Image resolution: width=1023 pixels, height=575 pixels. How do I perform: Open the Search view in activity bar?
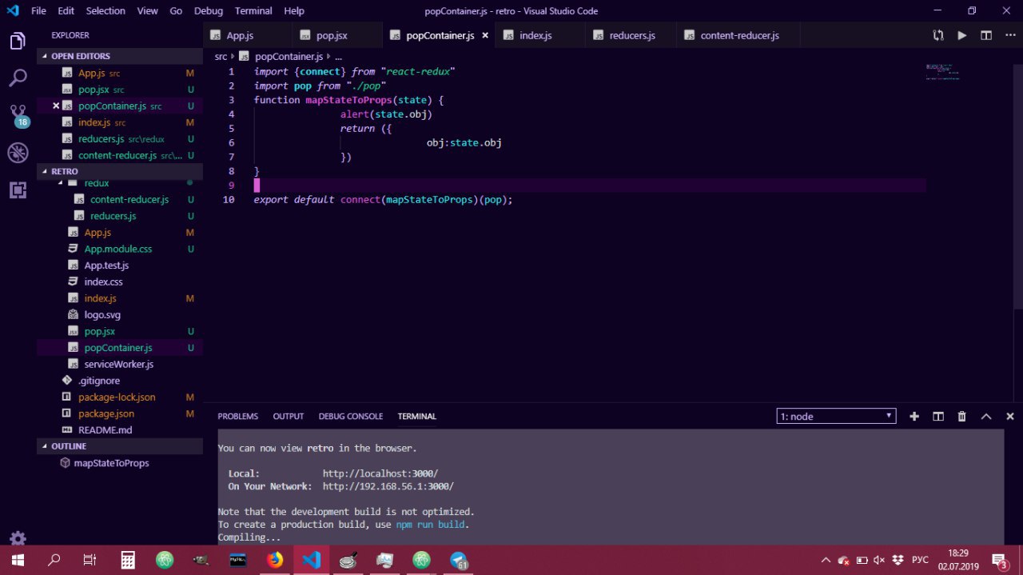18,78
